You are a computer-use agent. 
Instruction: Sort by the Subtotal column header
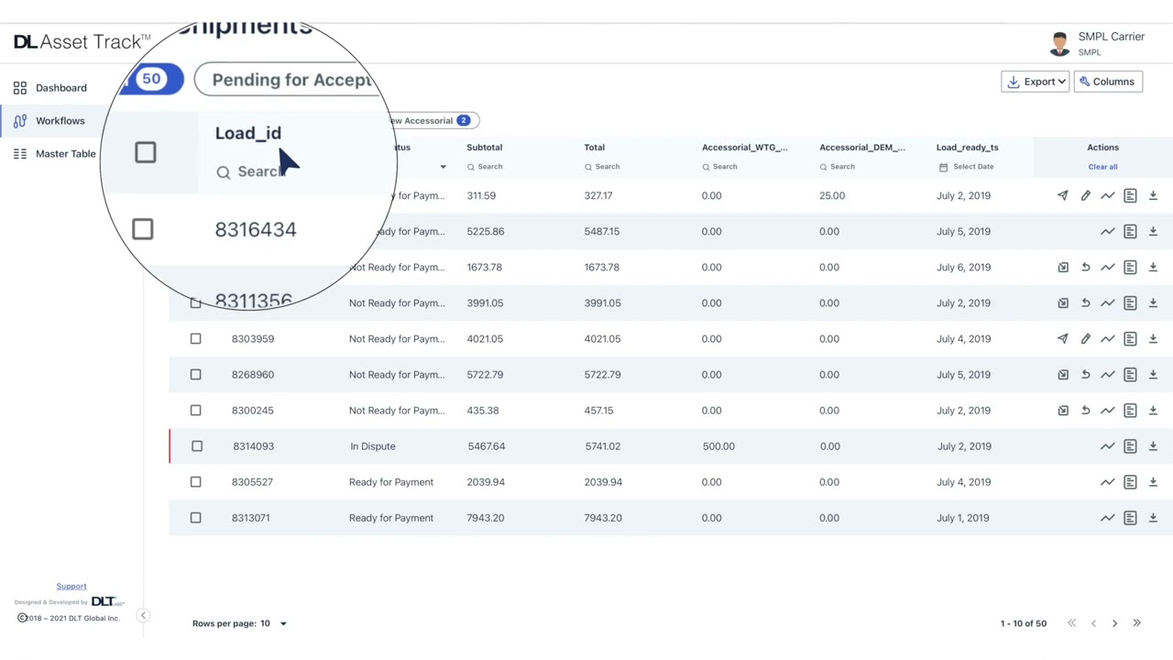point(484,147)
